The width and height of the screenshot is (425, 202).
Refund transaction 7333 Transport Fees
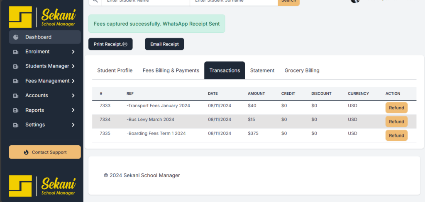[396, 108]
